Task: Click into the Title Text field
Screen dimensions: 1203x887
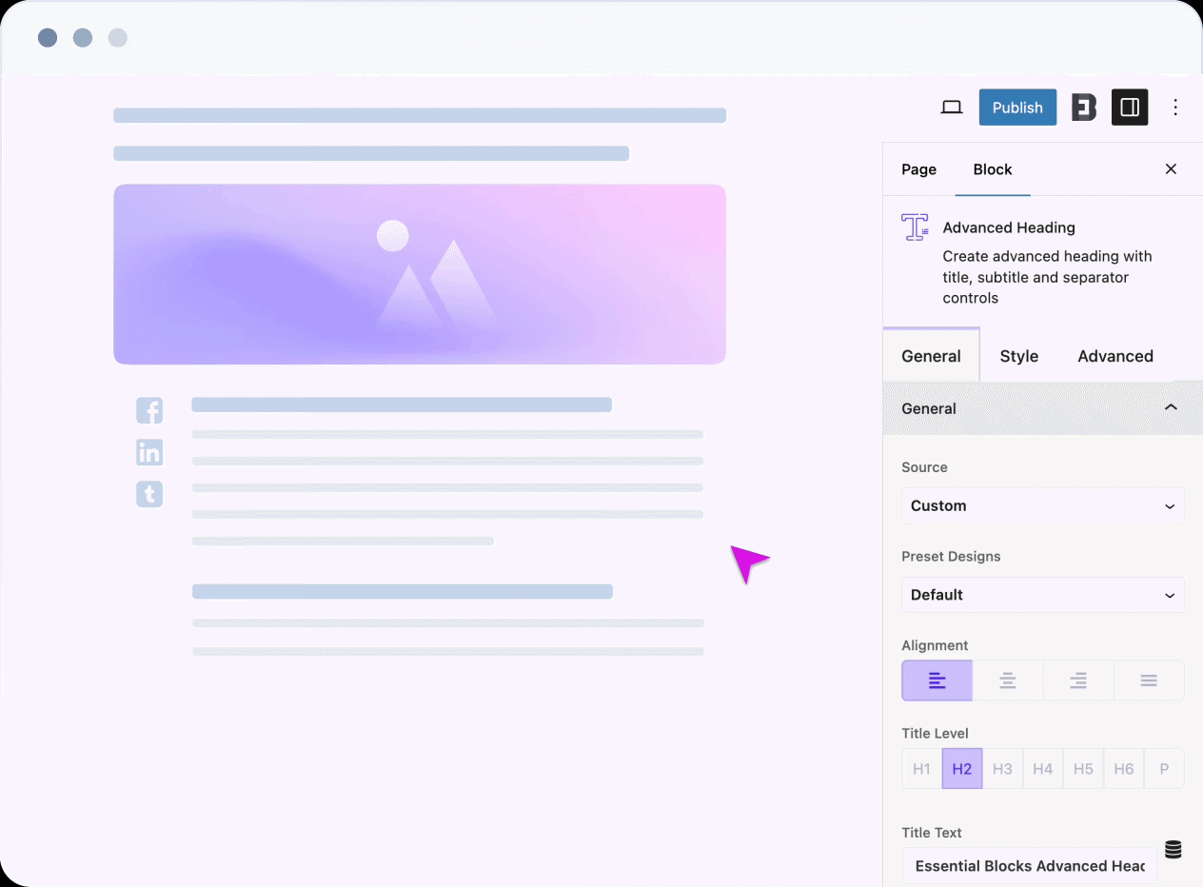Action: click(x=1030, y=866)
